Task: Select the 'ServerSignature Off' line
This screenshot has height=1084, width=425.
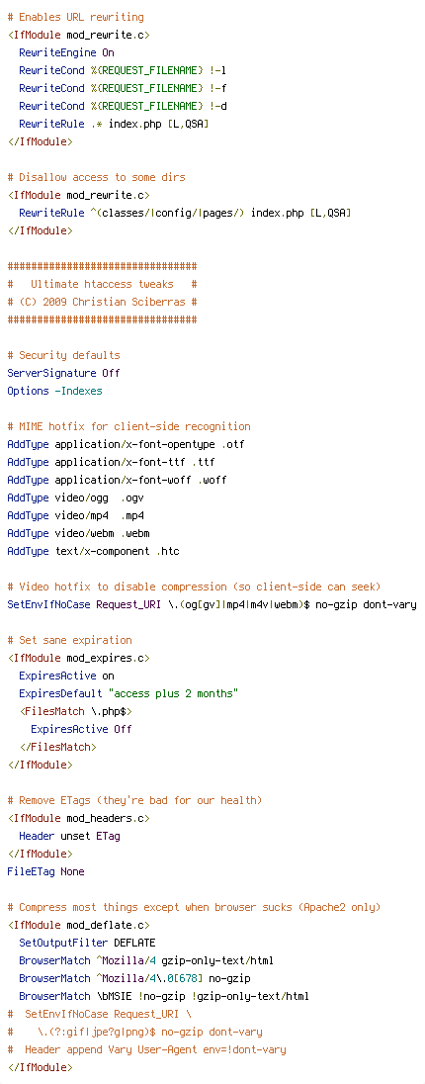Action: coord(63,373)
